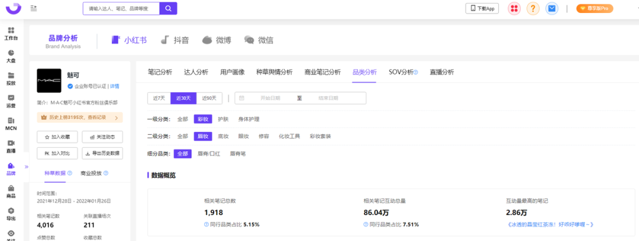
Task: Select 眼妆 under 二级分类
Action: pos(243,136)
